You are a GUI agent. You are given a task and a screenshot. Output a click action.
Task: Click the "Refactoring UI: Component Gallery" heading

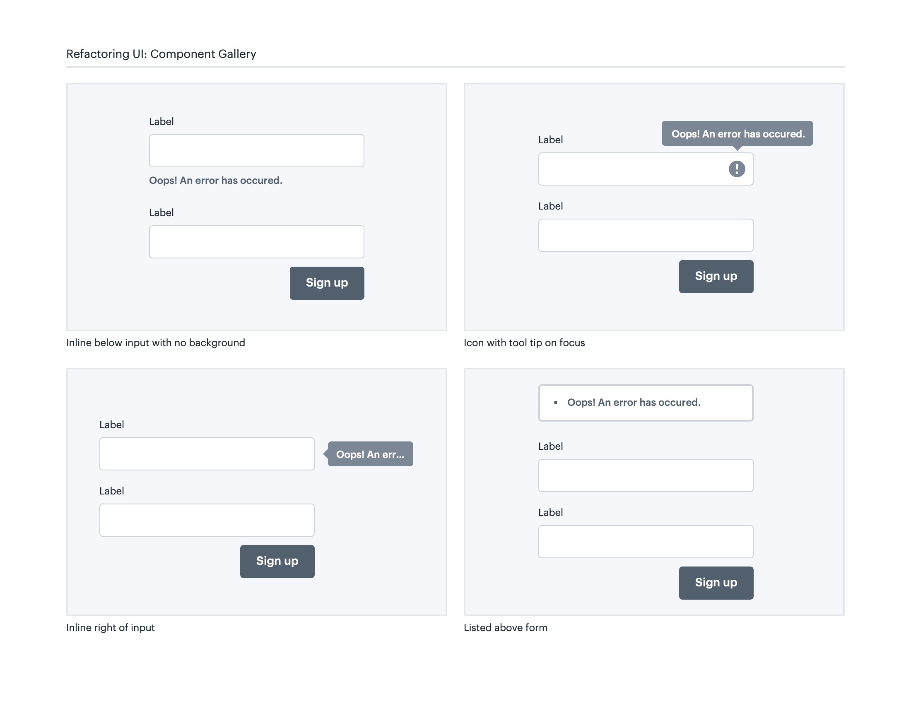point(161,54)
